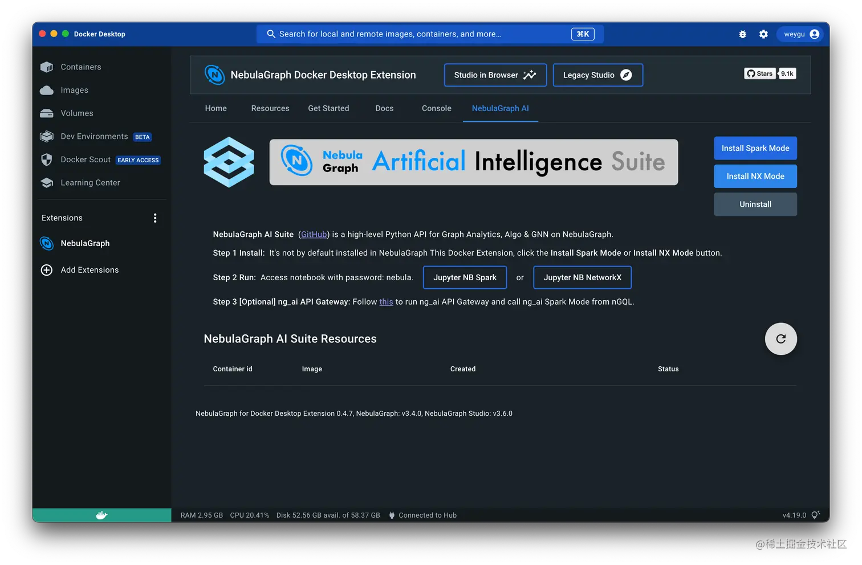Open the Containers section icon
Viewport: 862px width, 565px height.
tap(47, 67)
